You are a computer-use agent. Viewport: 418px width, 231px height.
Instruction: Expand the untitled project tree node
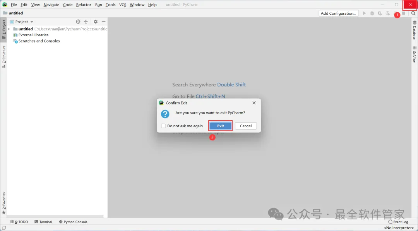point(9,29)
